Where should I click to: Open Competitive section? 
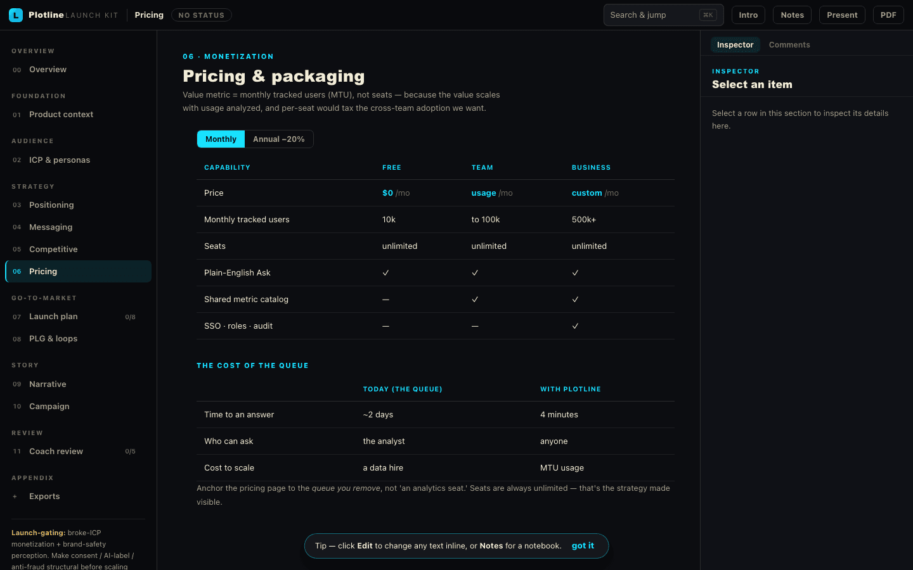pos(78,250)
